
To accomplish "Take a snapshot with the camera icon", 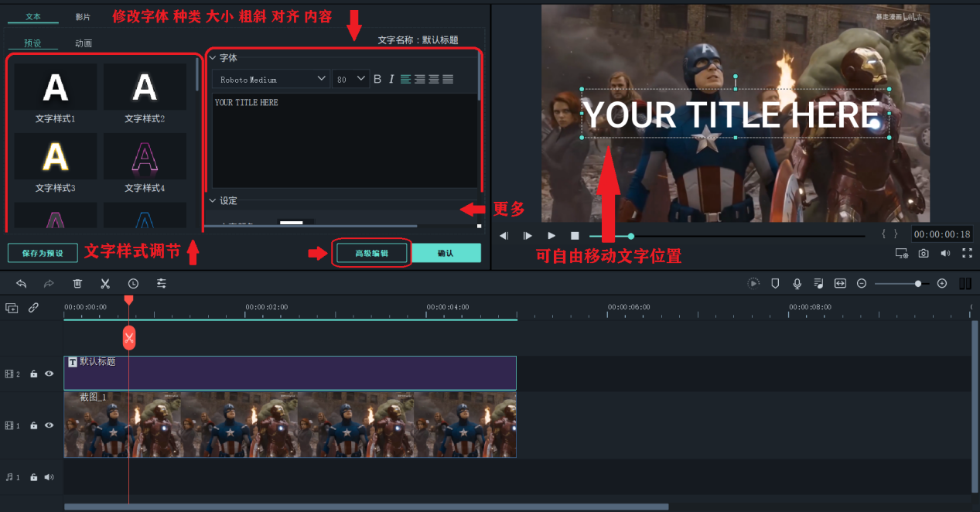I will (924, 253).
